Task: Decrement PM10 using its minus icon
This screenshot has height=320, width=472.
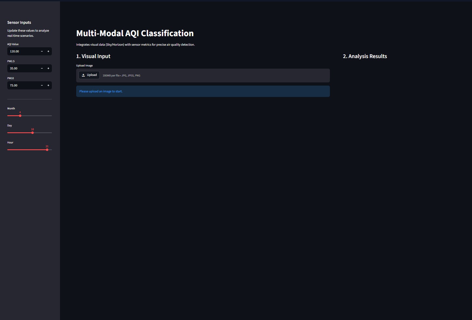Action: [42, 85]
